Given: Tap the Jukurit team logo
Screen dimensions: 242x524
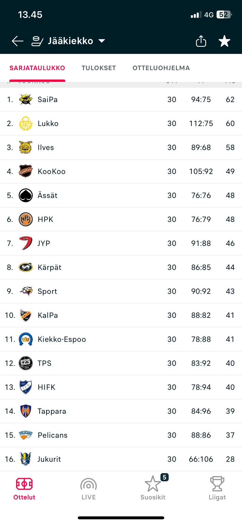Looking at the screenshot, I should (26, 459).
